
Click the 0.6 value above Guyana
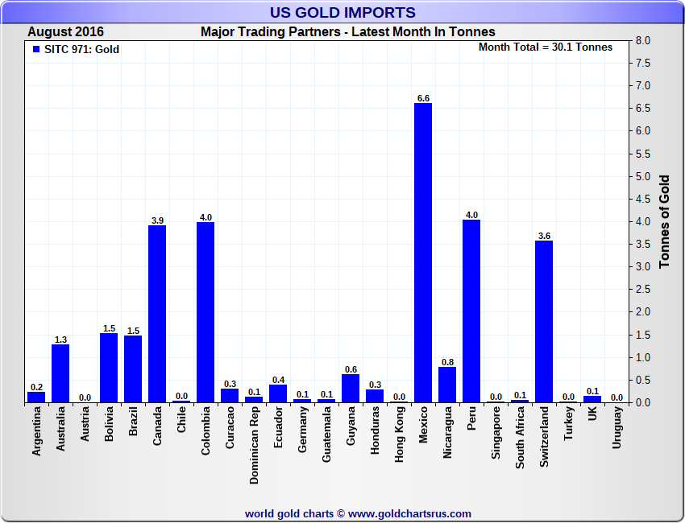351,369
